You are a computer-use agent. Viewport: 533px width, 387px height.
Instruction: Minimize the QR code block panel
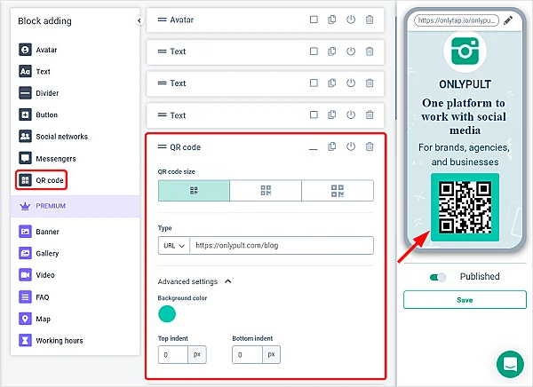coord(313,148)
